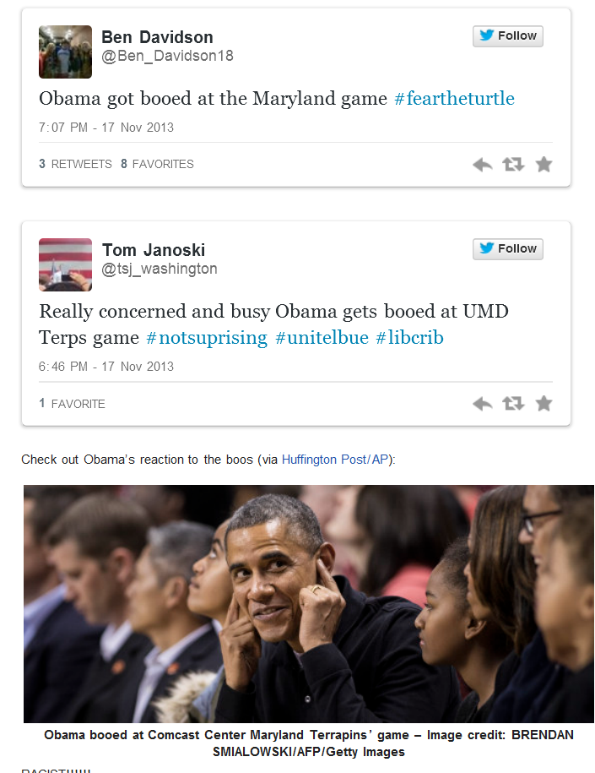The height and width of the screenshot is (773, 595).
Task: Favorite Tom Janoski's tweet with the star
Action: pyautogui.click(x=544, y=403)
